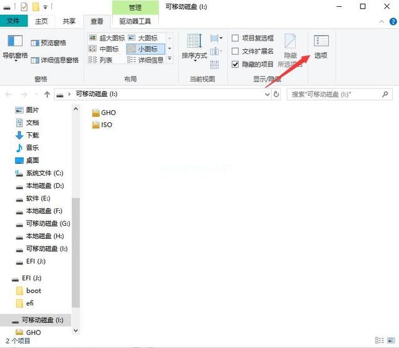Expand the layout gallery more arrow

[x=170, y=60]
